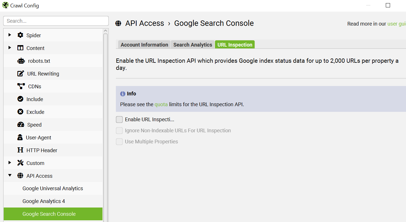Viewport: 406px width, 222px height.
Task: Expand the Custom section arrow
Action: [10, 163]
